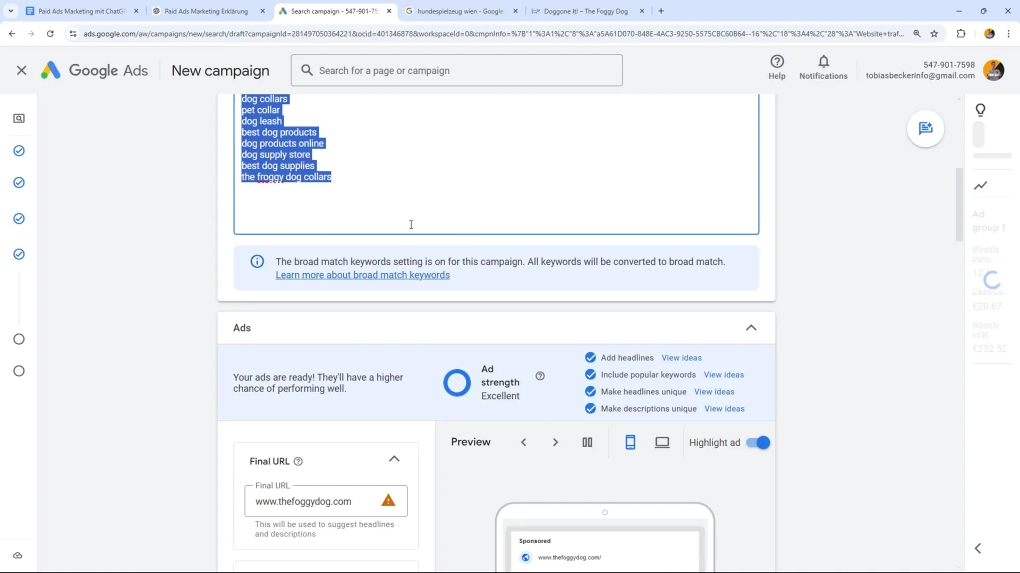Image resolution: width=1020 pixels, height=573 pixels.
Task: Show previous ad preview
Action: point(523,442)
